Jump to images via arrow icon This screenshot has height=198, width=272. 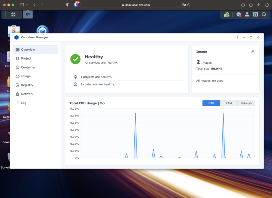point(252,52)
